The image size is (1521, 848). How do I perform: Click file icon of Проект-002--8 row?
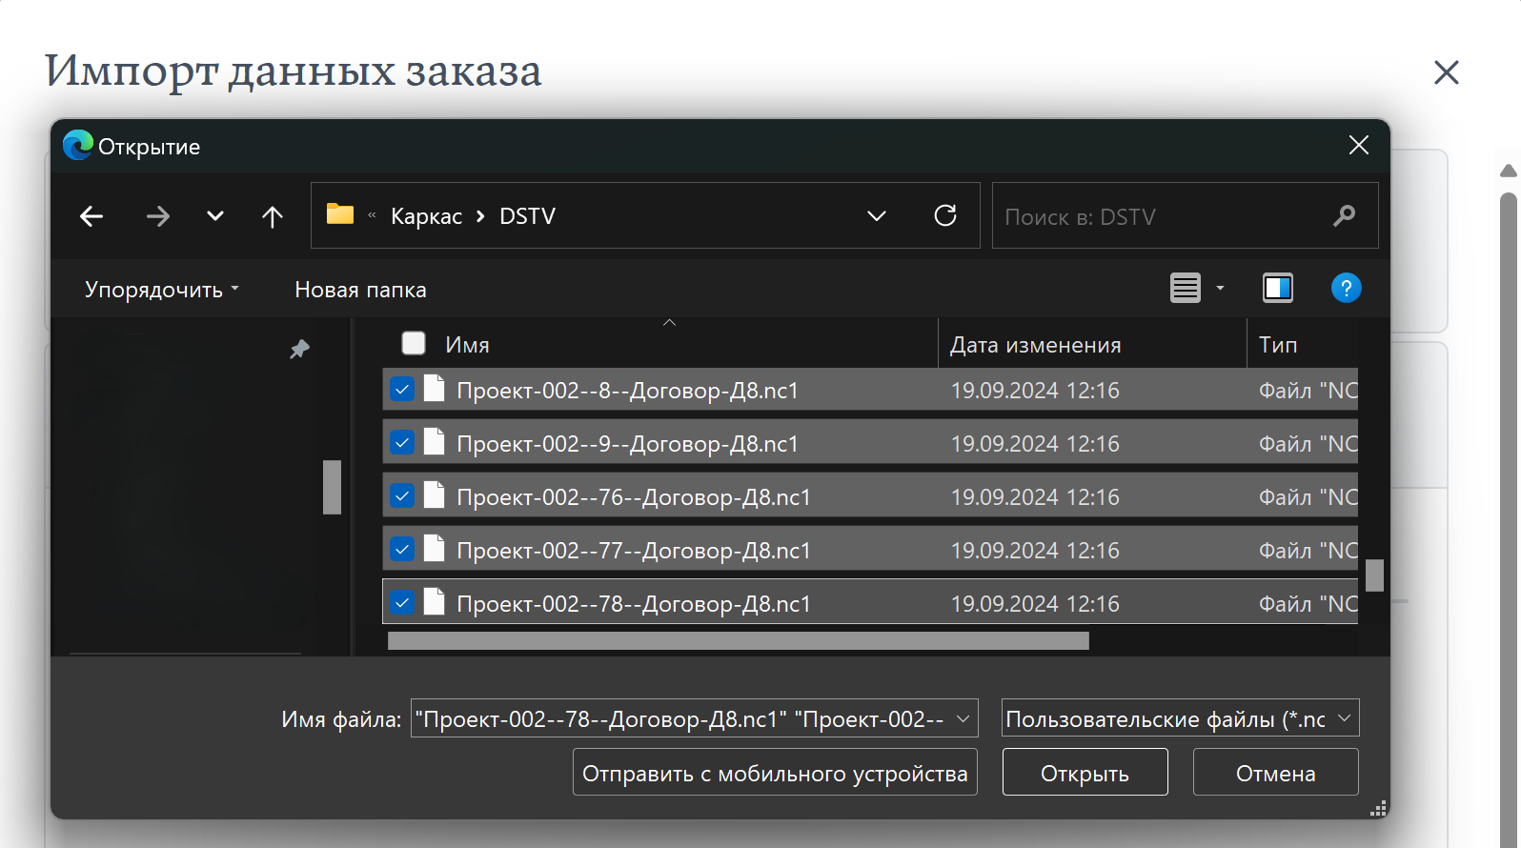click(x=435, y=389)
